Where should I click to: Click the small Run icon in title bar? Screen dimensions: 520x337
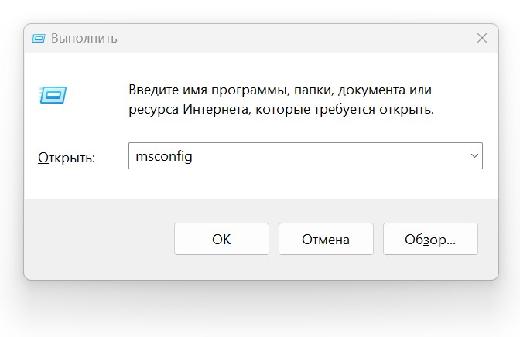coord(38,39)
